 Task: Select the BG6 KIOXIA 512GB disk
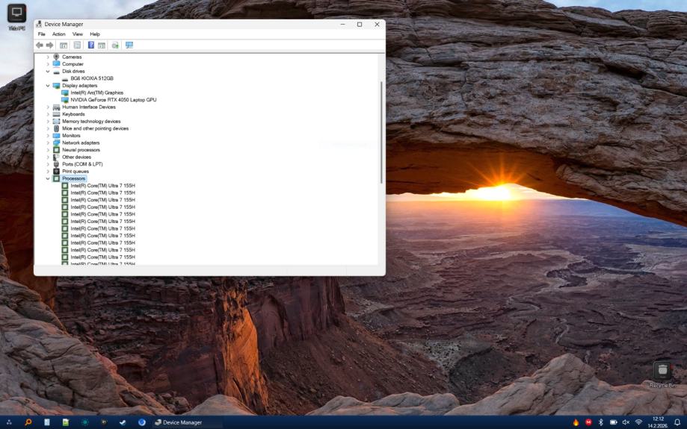(91, 78)
